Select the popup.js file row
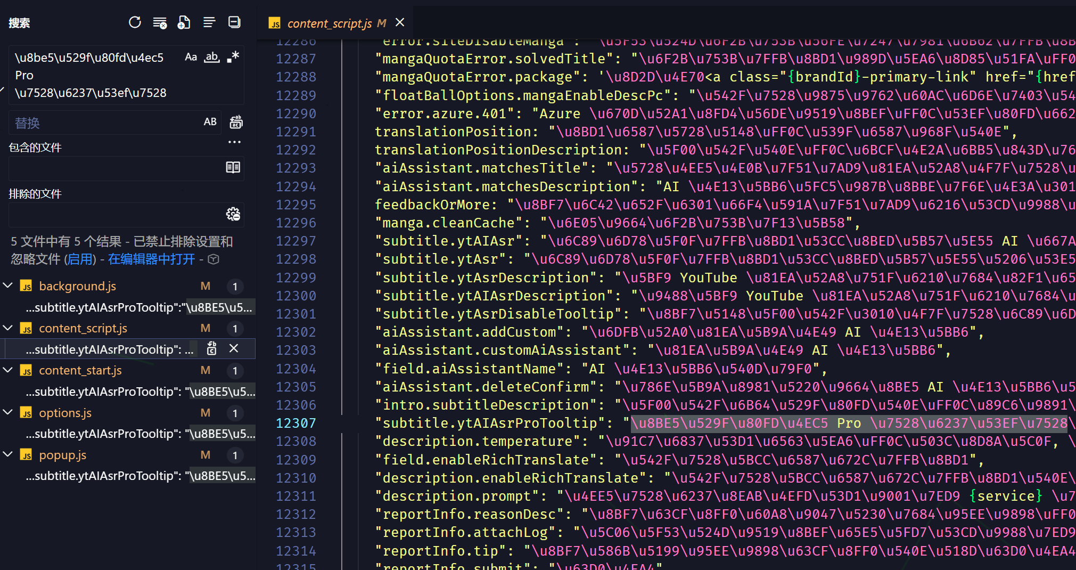This screenshot has width=1076, height=570. pos(128,455)
